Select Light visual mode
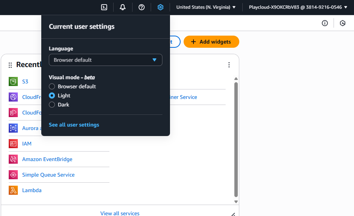This screenshot has height=216, width=354. [52, 95]
